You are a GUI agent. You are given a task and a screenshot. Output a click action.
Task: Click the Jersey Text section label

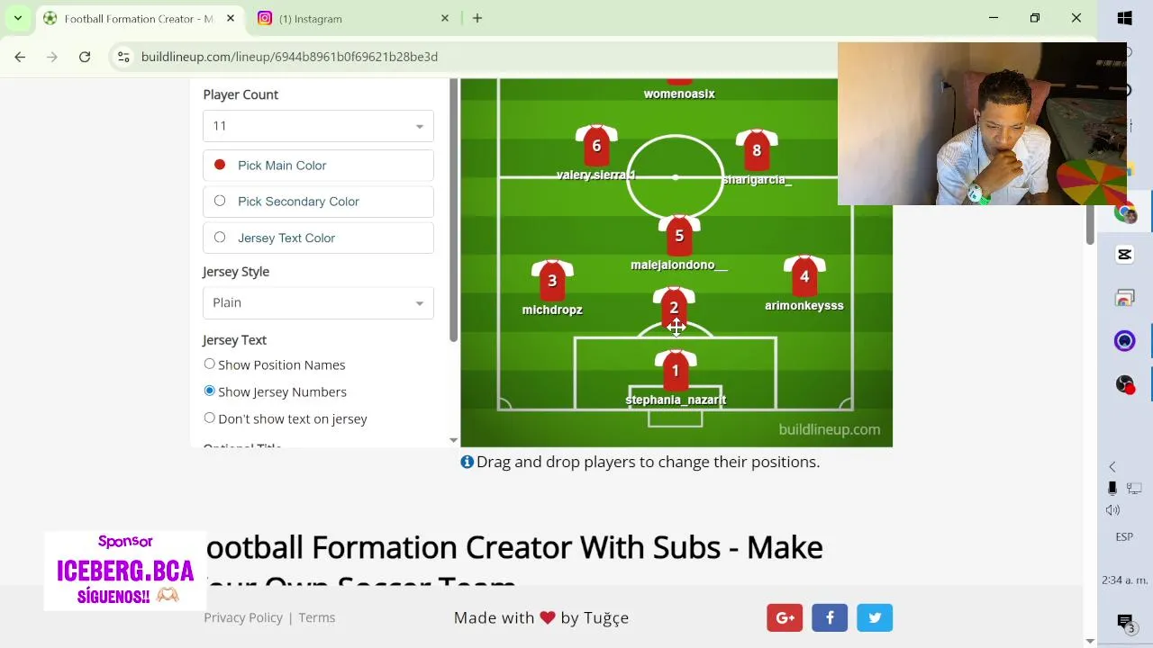(x=234, y=340)
